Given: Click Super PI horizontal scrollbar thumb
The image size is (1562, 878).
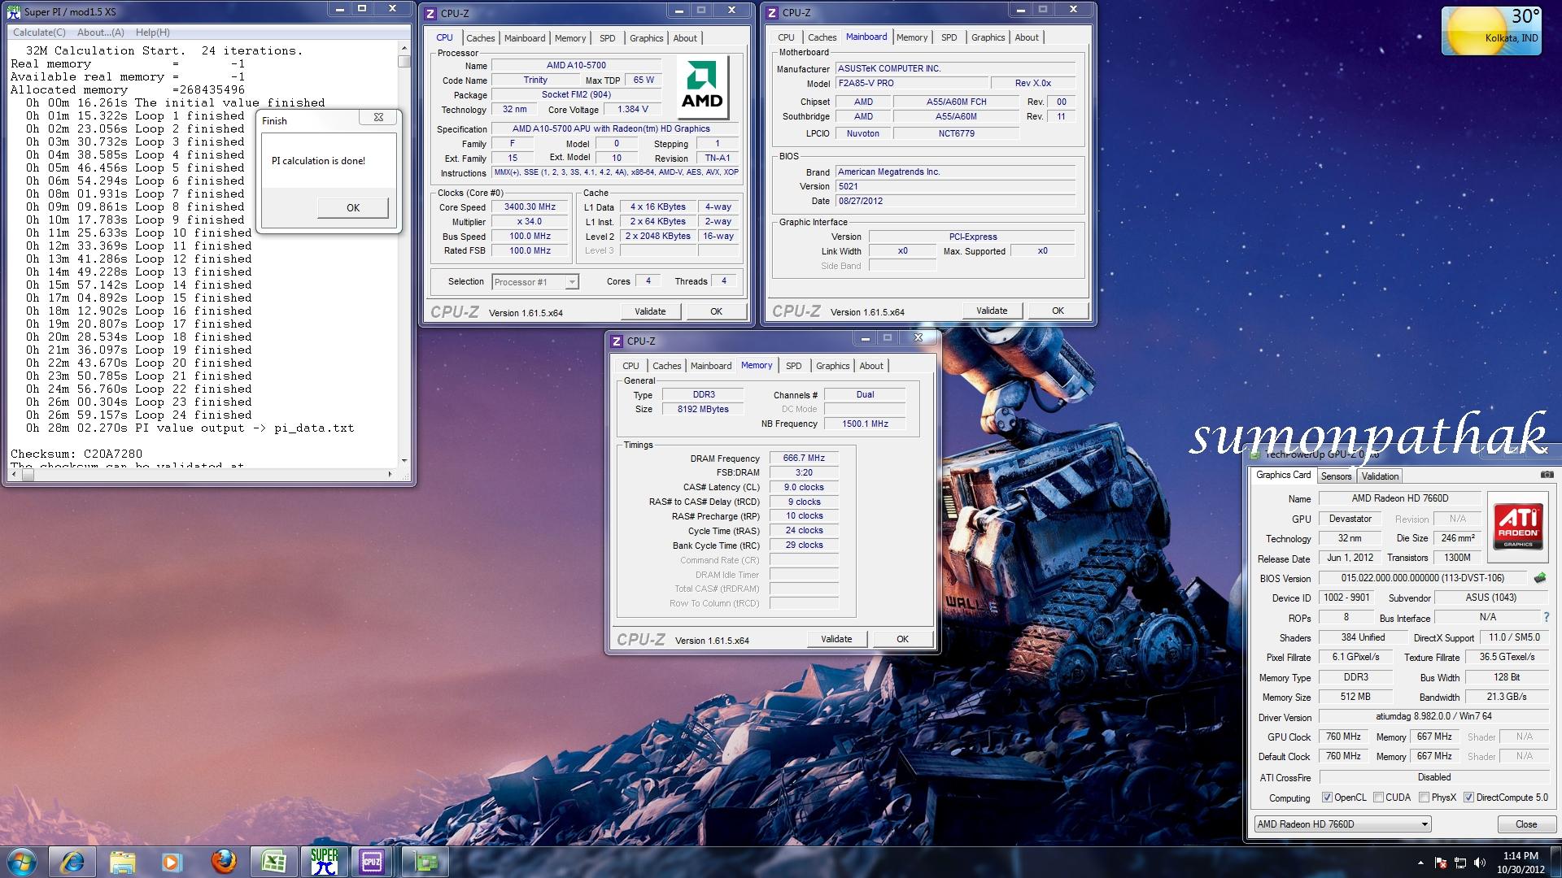Looking at the screenshot, I should point(28,475).
